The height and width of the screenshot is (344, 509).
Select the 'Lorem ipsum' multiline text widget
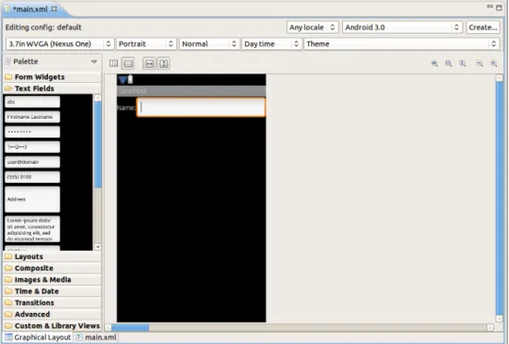pyautogui.click(x=32, y=229)
